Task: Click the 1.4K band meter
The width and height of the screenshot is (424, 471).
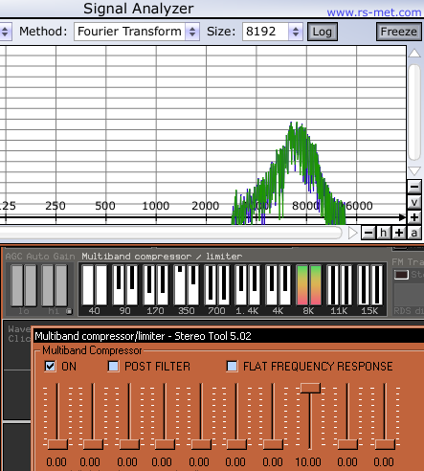Action: point(248,285)
